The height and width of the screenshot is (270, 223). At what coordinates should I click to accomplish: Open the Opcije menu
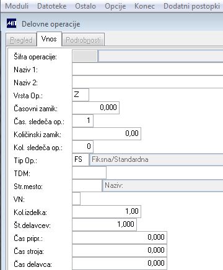(x=115, y=6)
